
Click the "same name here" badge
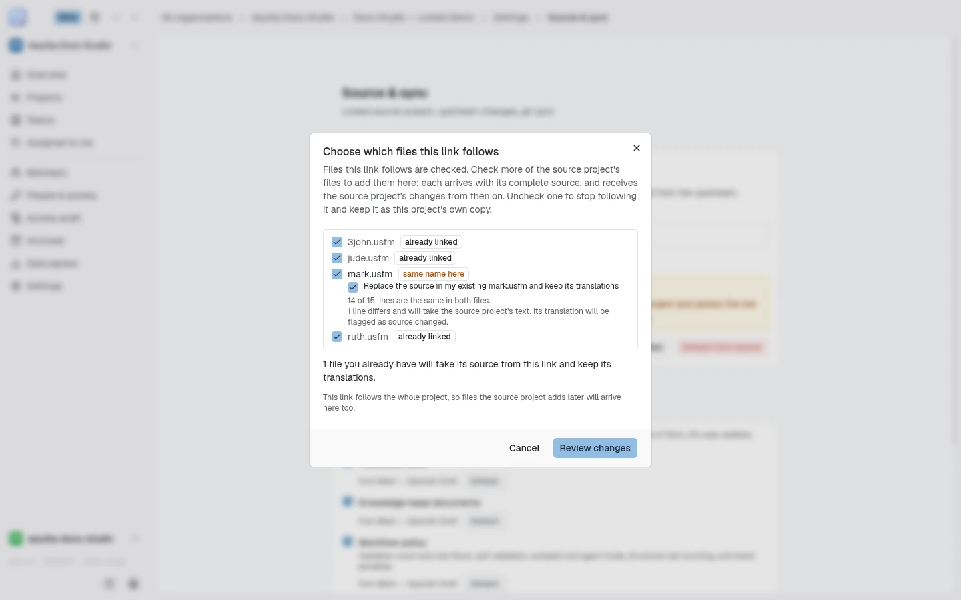(x=434, y=274)
